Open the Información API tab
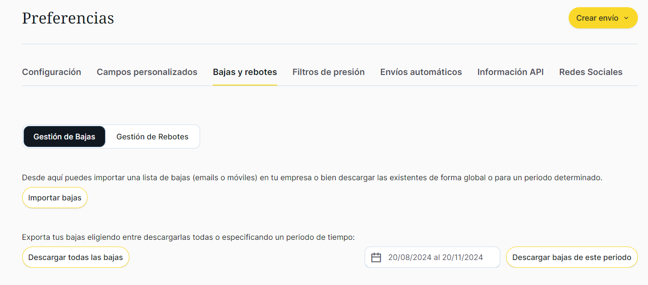The image size is (648, 285). (x=510, y=72)
